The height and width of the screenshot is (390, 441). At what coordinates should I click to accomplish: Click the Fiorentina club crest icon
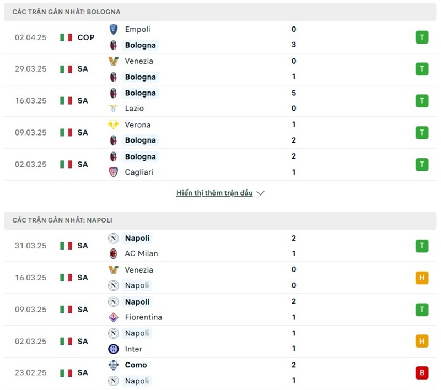pos(114,317)
